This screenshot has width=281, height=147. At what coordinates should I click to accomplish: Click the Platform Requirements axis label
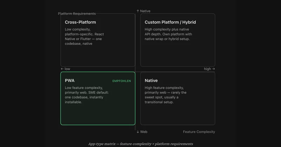(77, 14)
